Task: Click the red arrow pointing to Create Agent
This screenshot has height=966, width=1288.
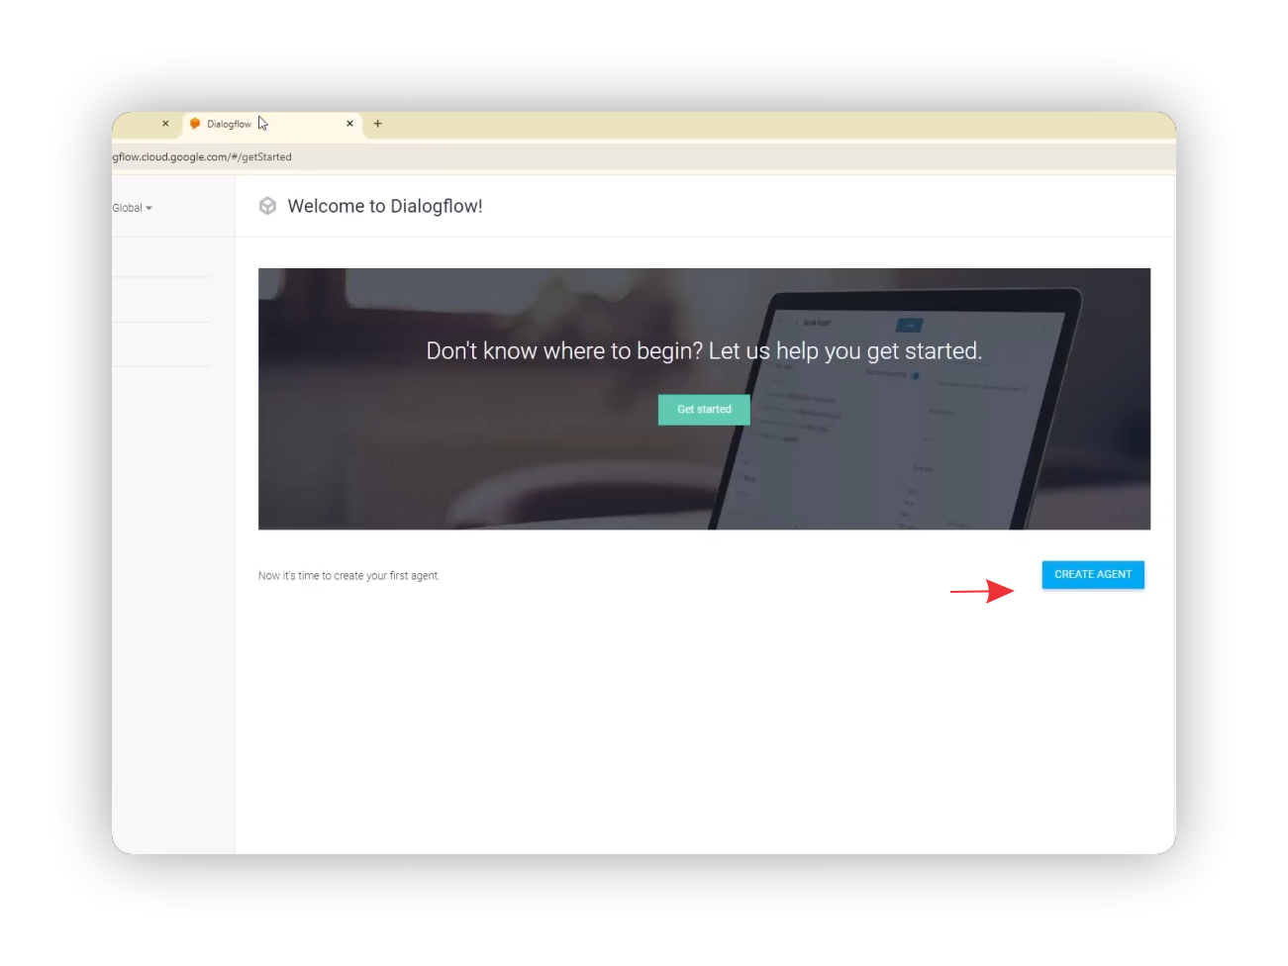Action: (x=982, y=591)
